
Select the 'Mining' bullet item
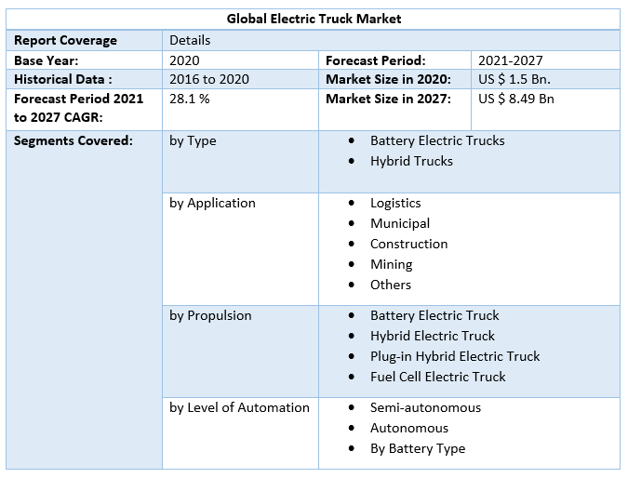[391, 264]
